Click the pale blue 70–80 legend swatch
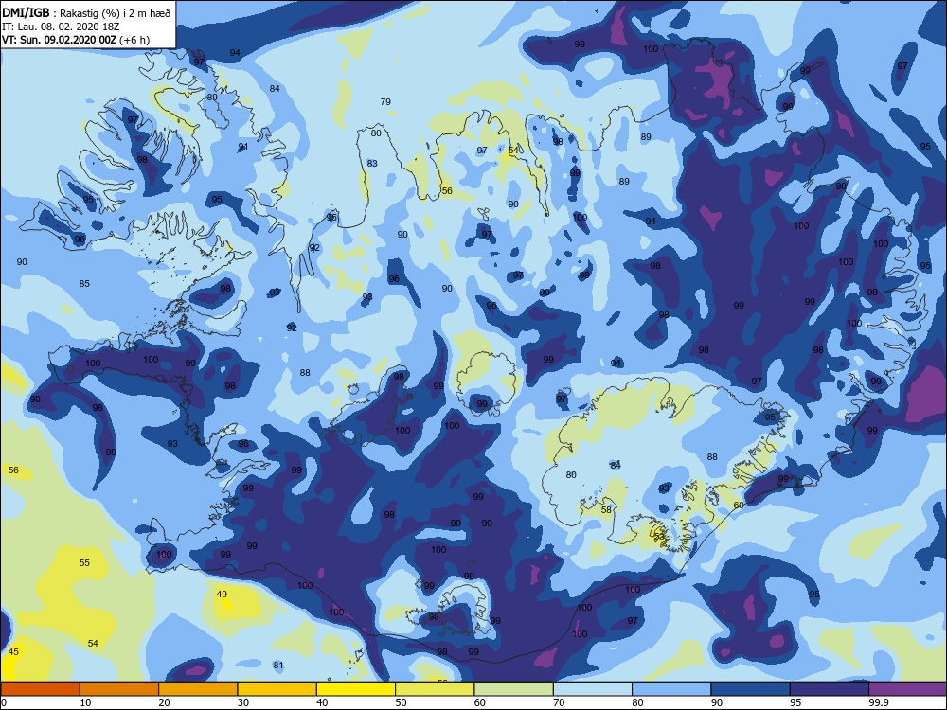 click(x=593, y=689)
